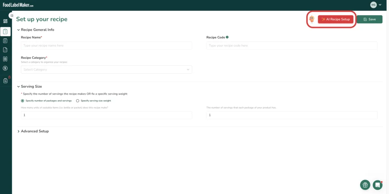Save the recipe
This screenshot has height=194, width=389.
tap(369, 19)
